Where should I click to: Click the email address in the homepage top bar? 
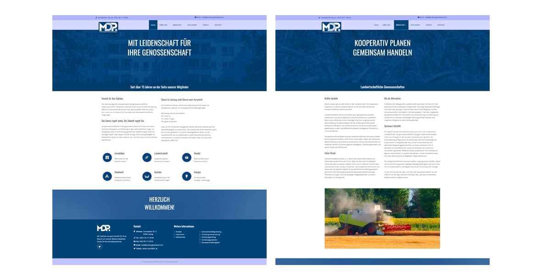pyautogui.click(x=213, y=17)
